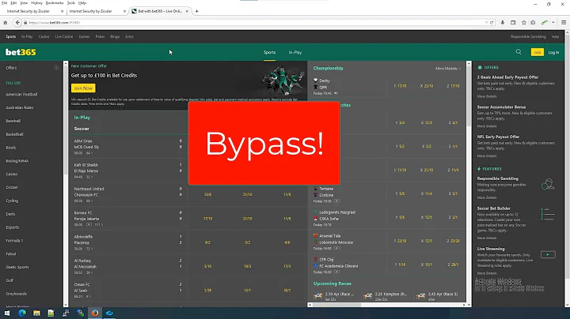Click the browser home icon
Image resolution: width=570 pixels, height=319 pixels.
click(5, 22)
